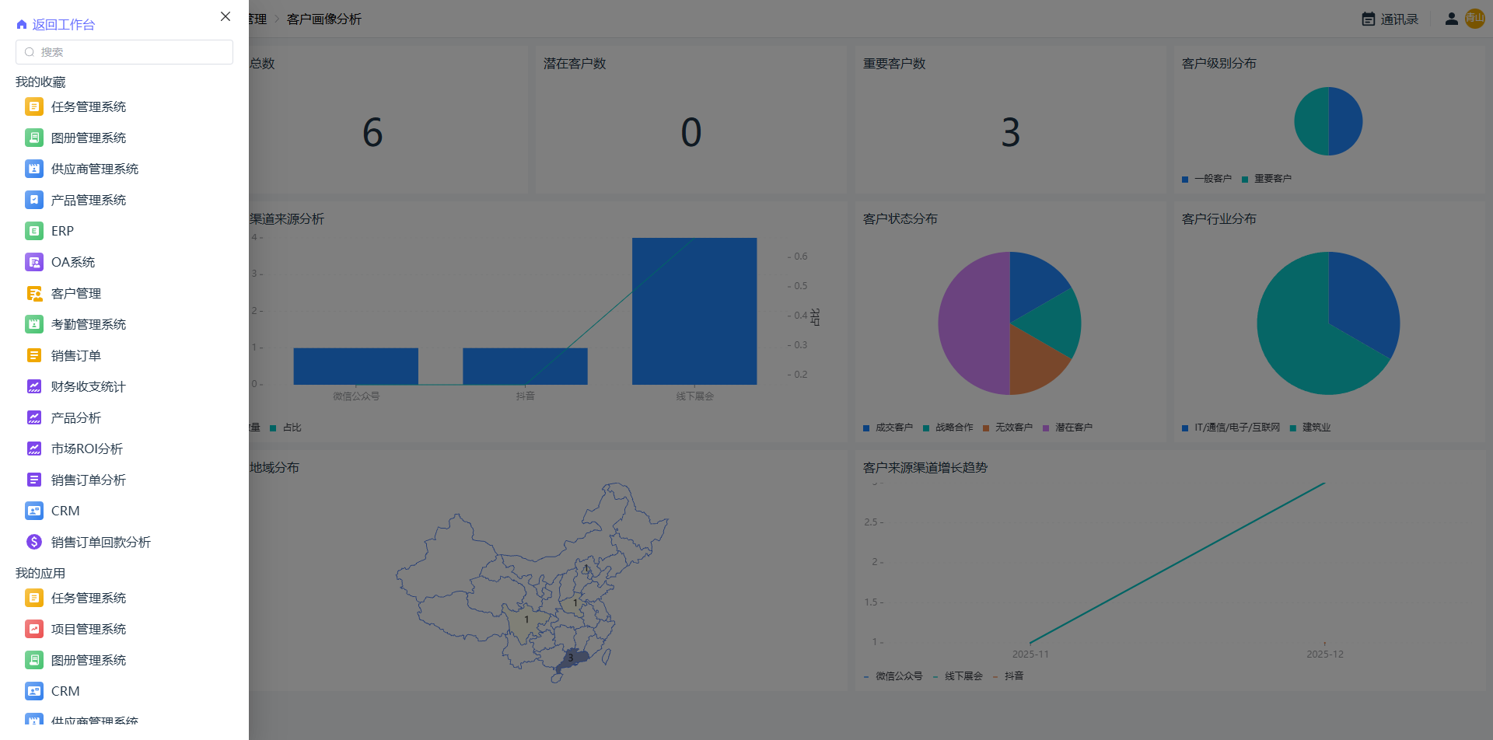This screenshot has height=740, width=1493.
Task: Click 返回工作台 link
Action: [63, 25]
